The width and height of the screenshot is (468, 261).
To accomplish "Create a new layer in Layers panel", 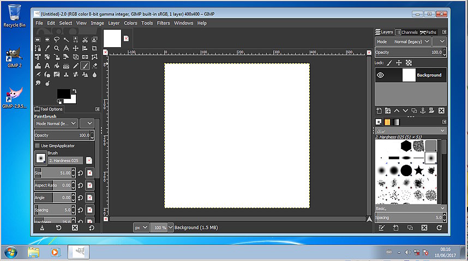I will [379, 111].
